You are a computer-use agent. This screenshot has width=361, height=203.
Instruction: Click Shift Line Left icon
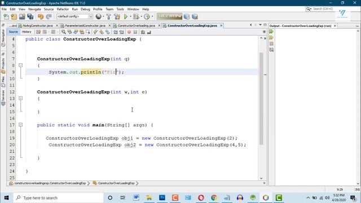pyautogui.click(x=115, y=32)
